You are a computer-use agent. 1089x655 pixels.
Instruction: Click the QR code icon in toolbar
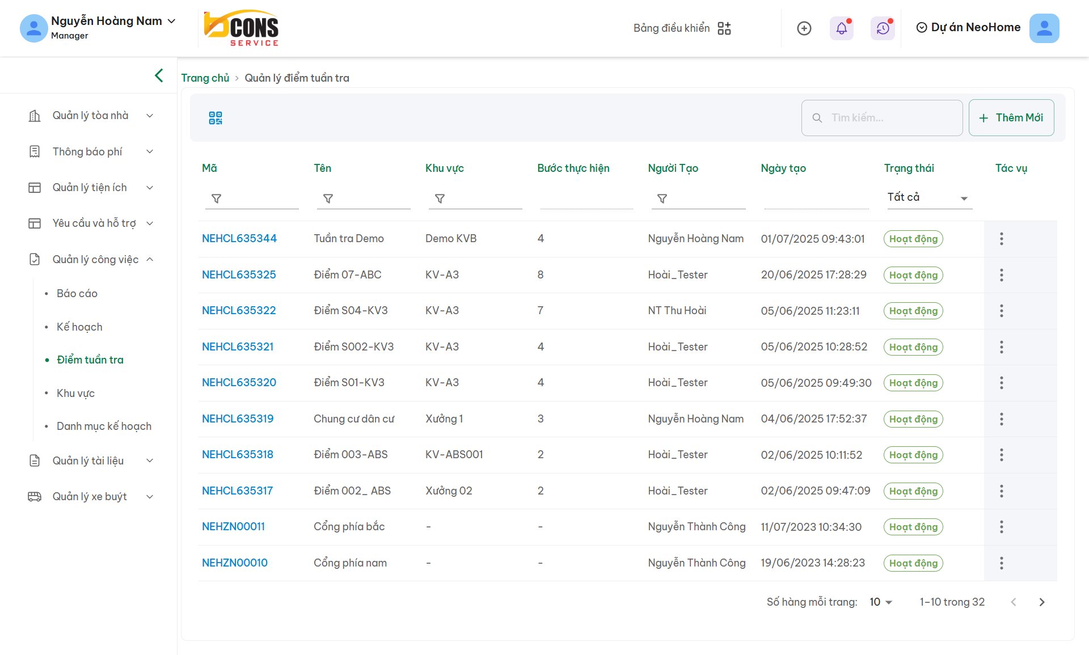coord(216,118)
